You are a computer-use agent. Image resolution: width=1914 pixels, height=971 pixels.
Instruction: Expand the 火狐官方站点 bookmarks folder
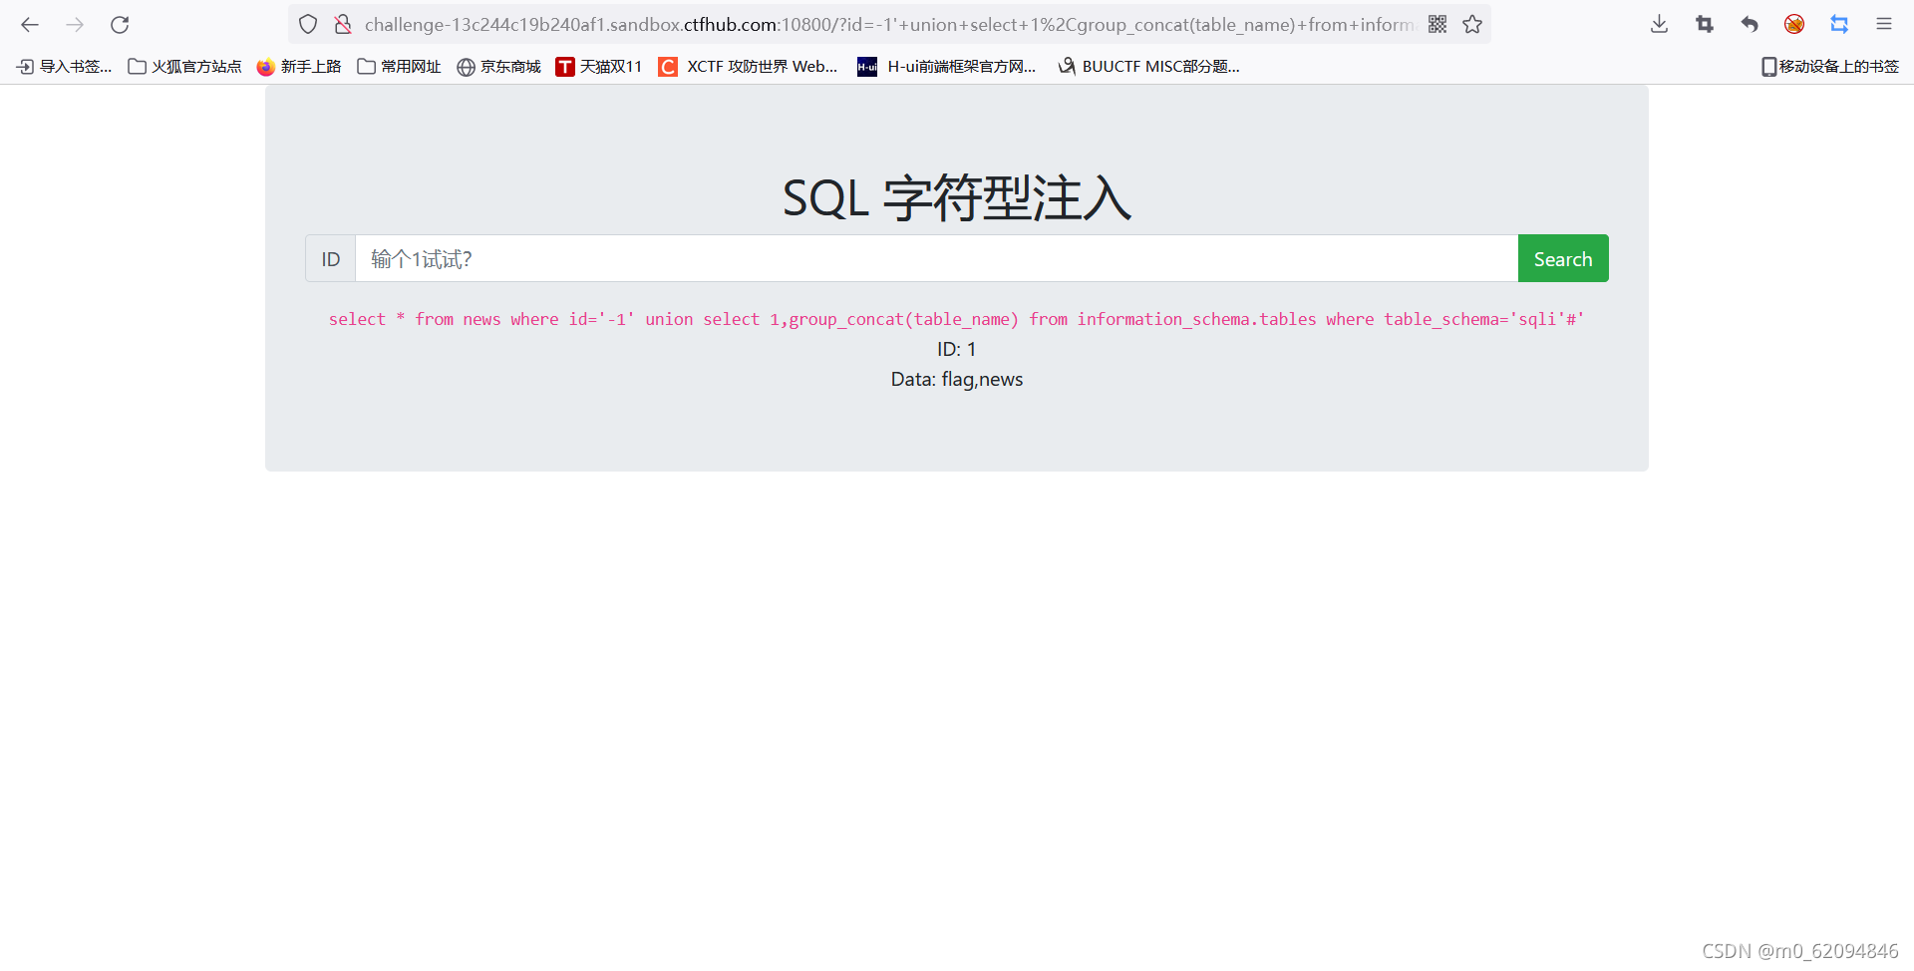(x=184, y=66)
